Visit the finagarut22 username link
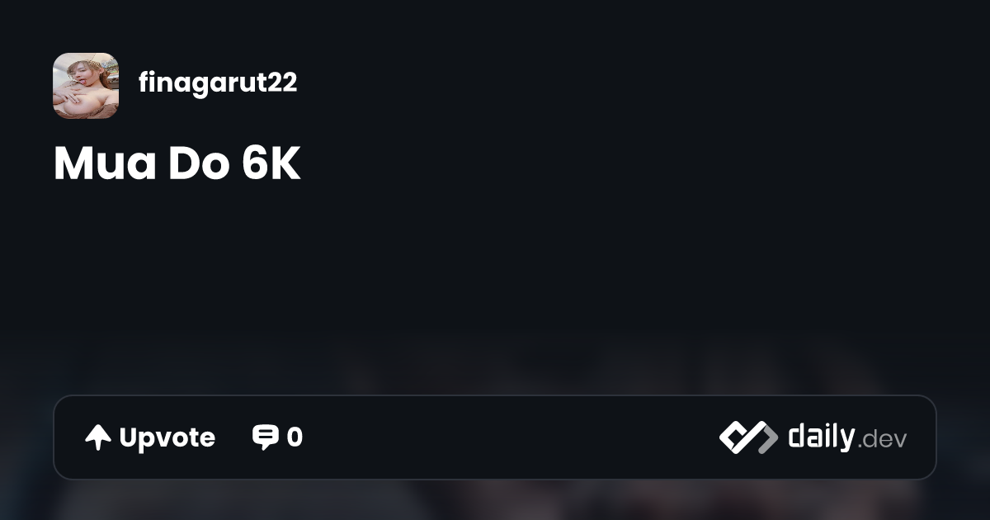 [218, 83]
